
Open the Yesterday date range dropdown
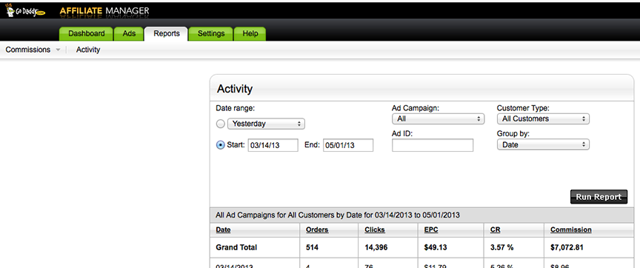tap(266, 124)
